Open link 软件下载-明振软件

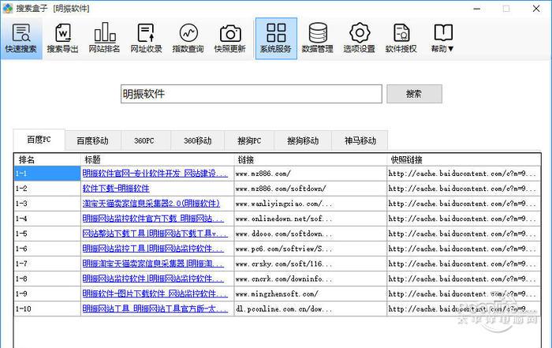[x=116, y=189]
